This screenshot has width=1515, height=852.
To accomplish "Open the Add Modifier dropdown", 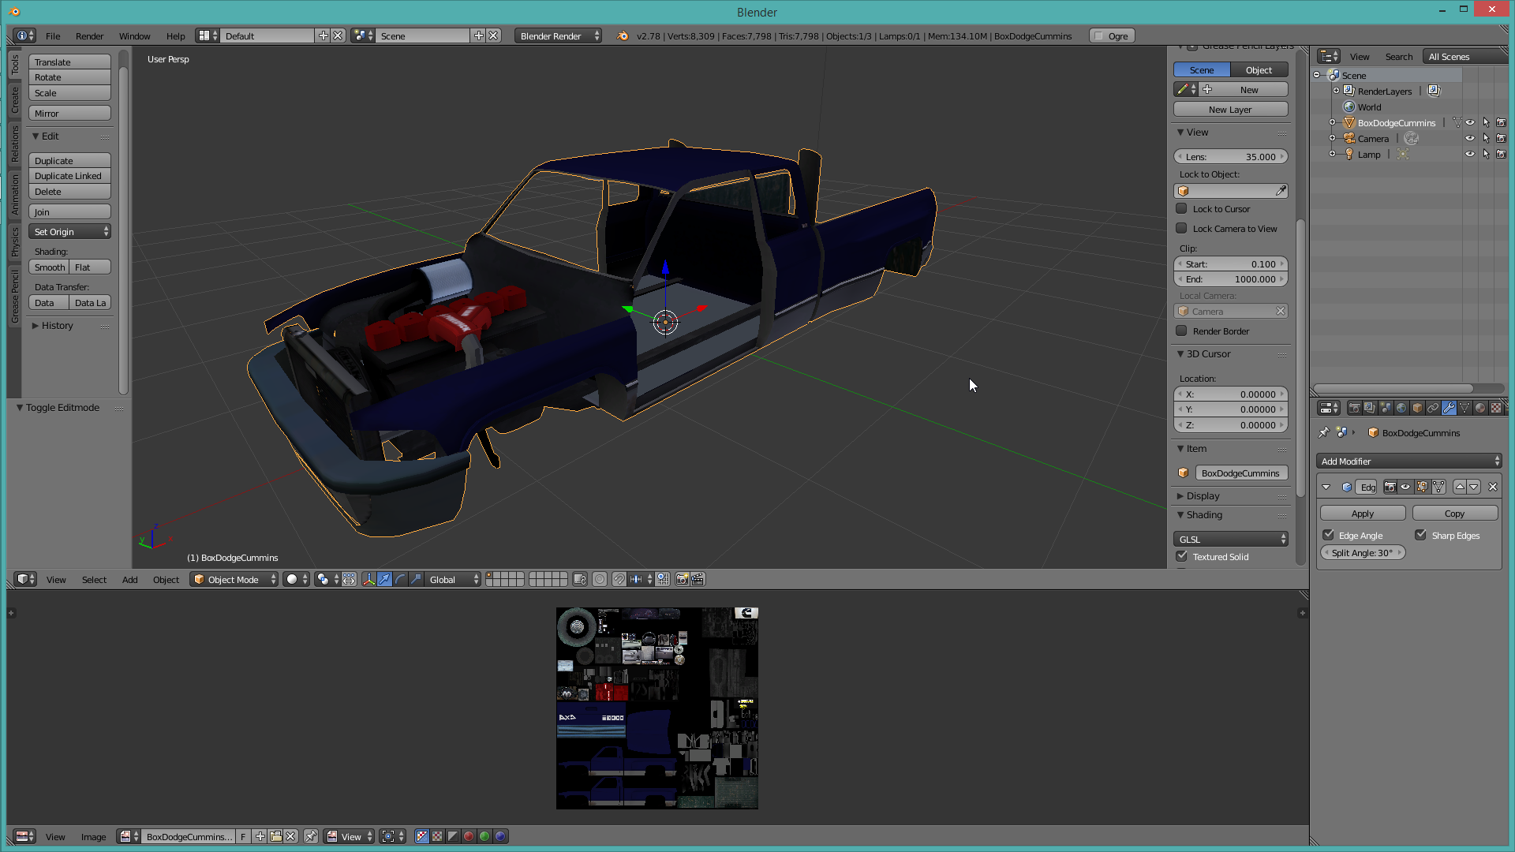I will (x=1408, y=461).
